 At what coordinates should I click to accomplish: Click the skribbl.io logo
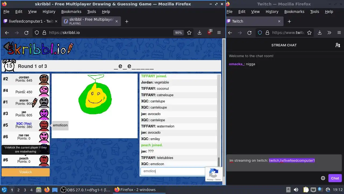coord(38,49)
